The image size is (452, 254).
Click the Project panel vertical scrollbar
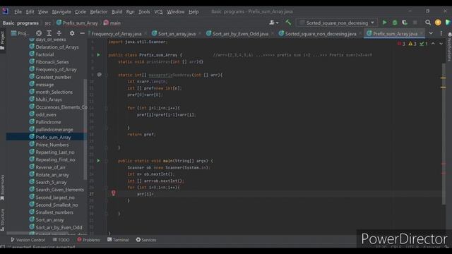(x=85, y=128)
